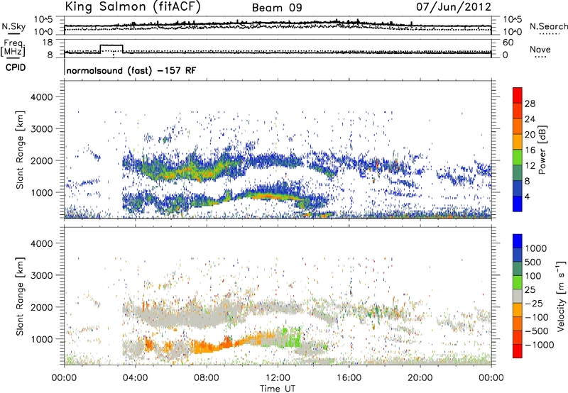The image size is (568, 393).
Task: Click the '18' frequency axis value
Action: click(x=48, y=43)
